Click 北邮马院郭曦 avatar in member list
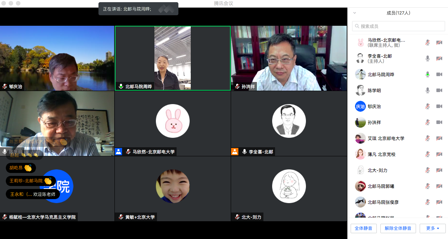 tap(360, 186)
